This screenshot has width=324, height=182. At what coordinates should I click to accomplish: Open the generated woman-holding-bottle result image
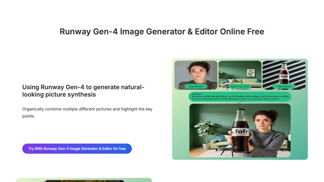pyautogui.click(x=240, y=130)
